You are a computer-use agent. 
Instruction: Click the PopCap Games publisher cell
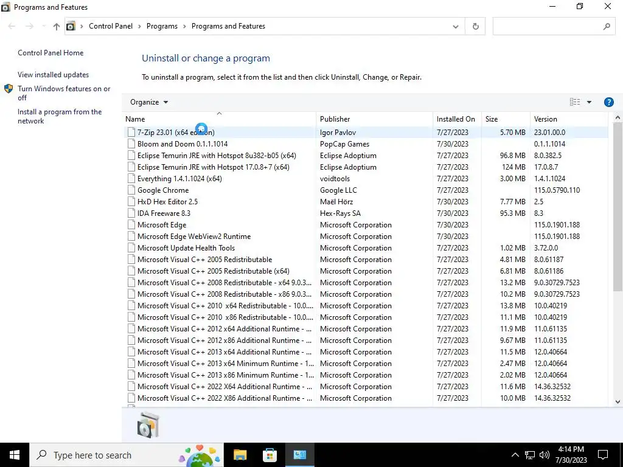(x=344, y=144)
